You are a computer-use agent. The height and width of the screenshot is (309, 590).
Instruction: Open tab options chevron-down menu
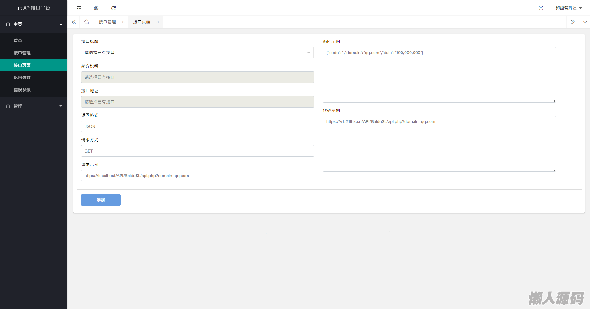[585, 22]
